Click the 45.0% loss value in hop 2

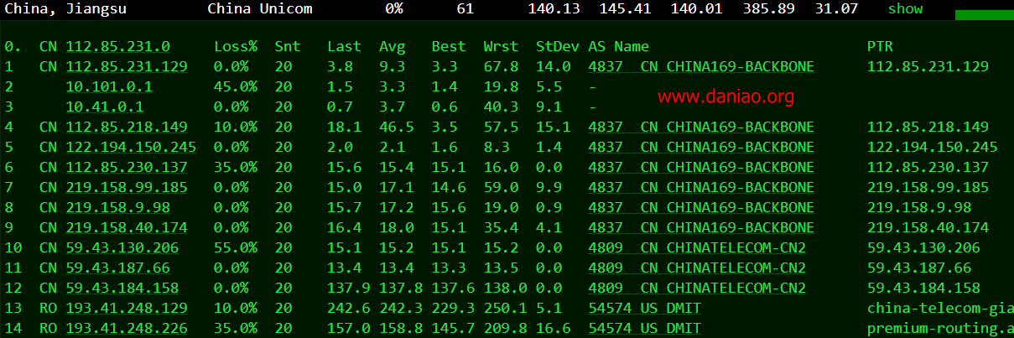[x=236, y=86]
